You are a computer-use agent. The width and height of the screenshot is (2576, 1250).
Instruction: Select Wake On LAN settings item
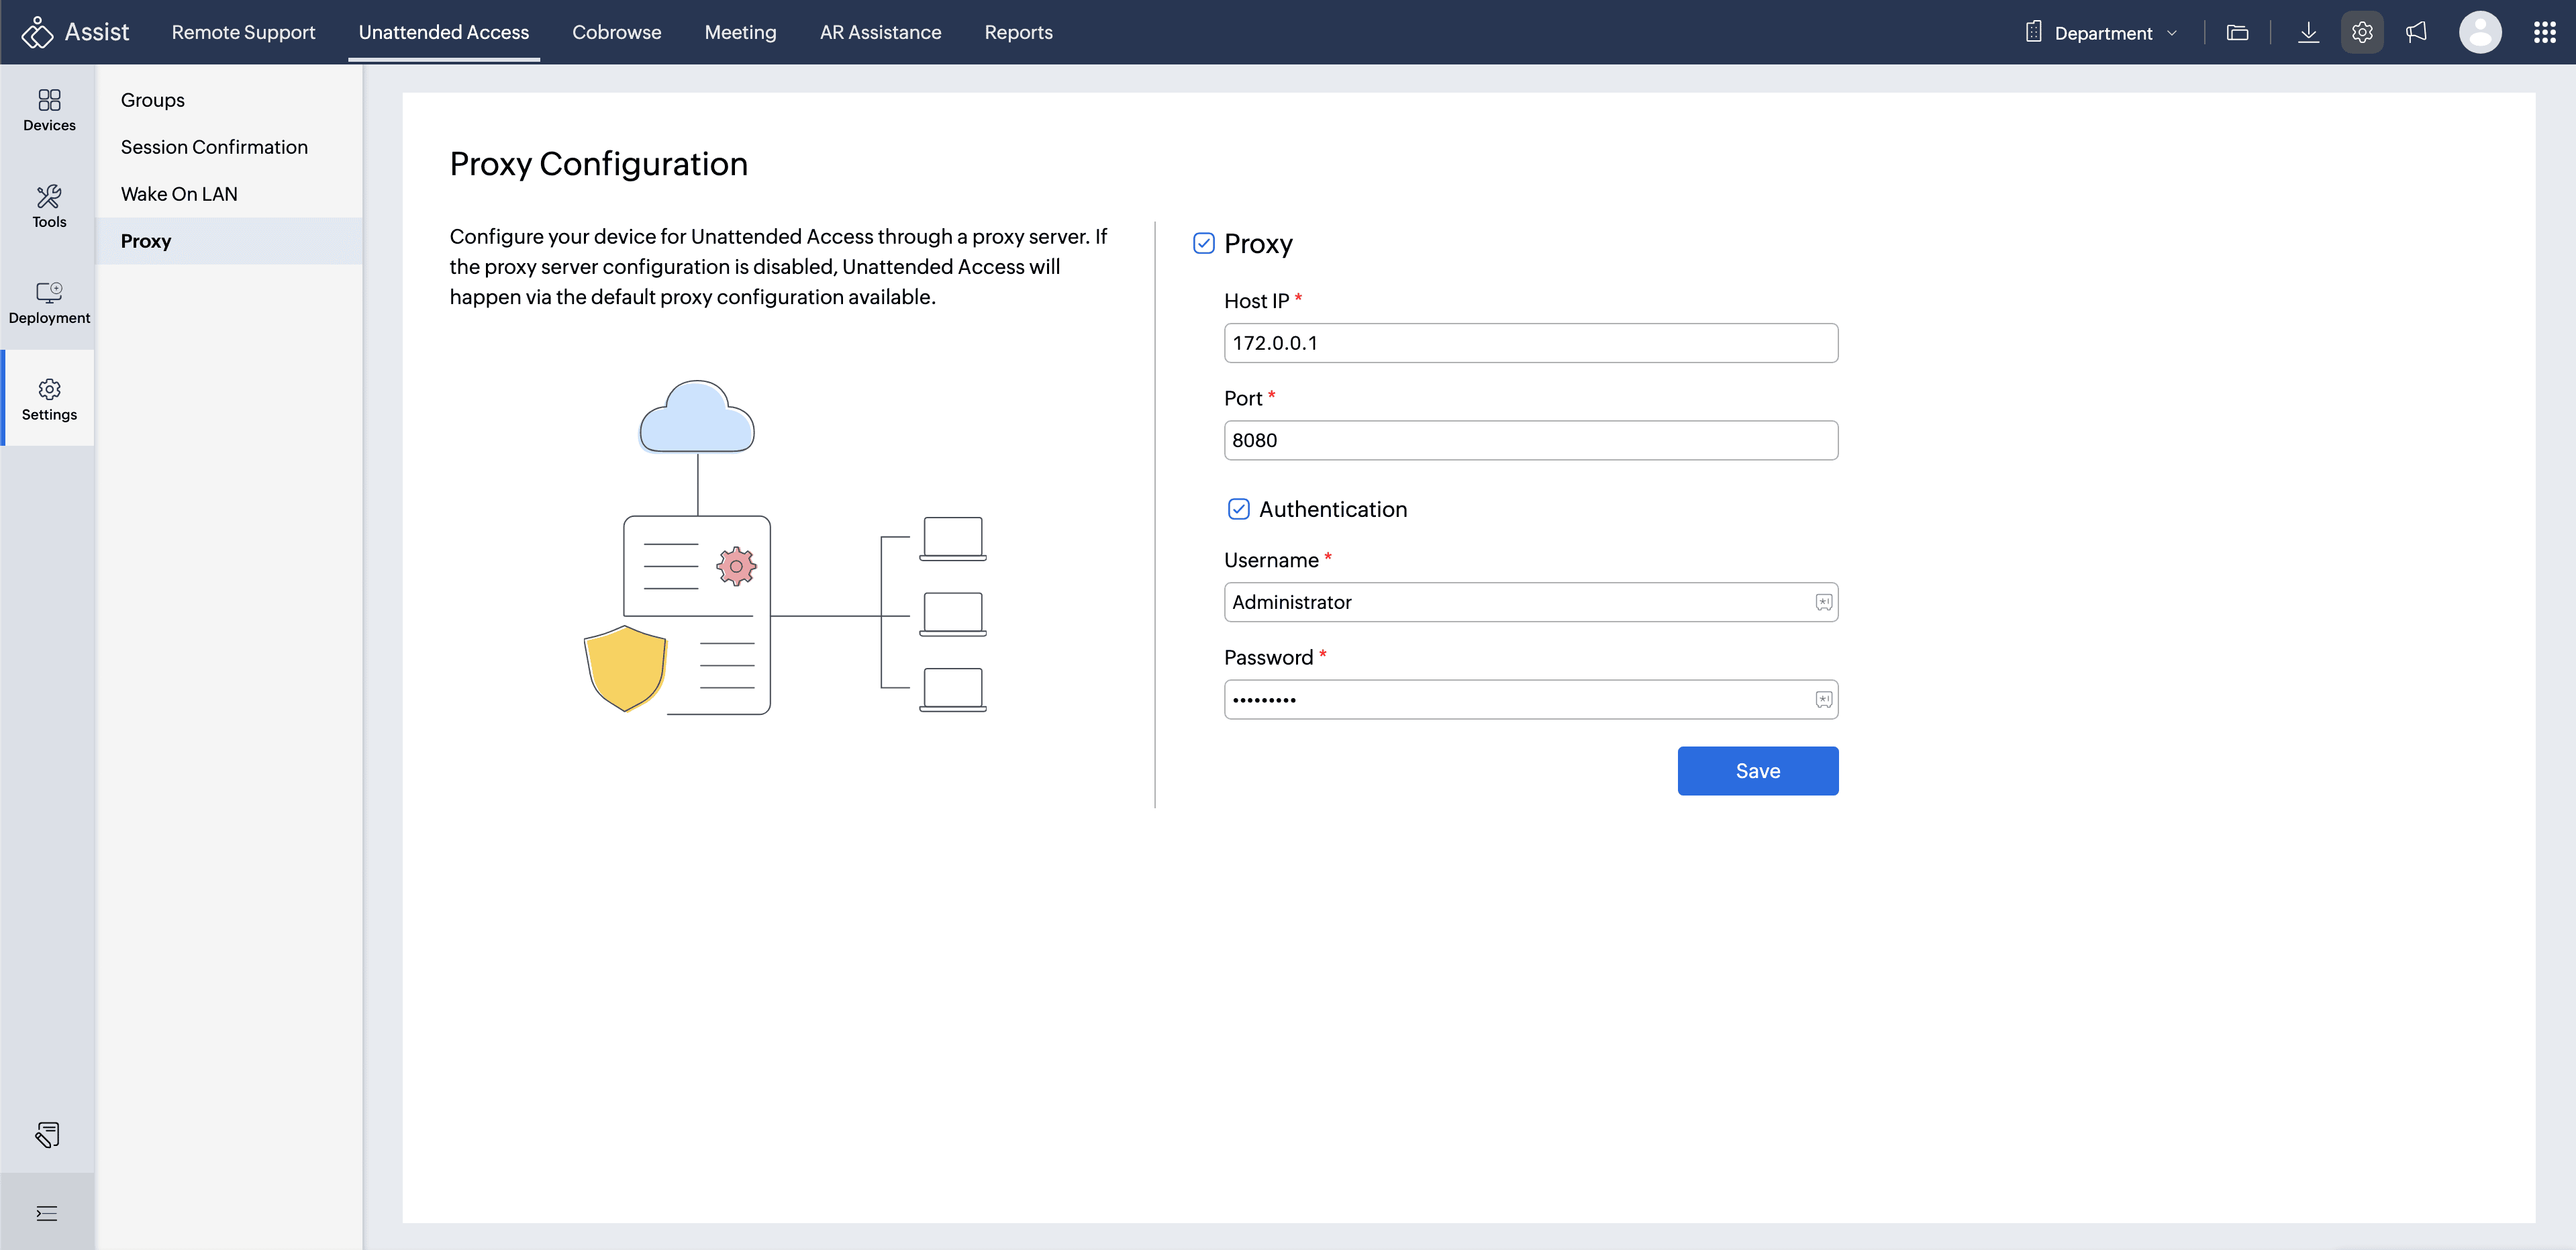click(x=179, y=194)
